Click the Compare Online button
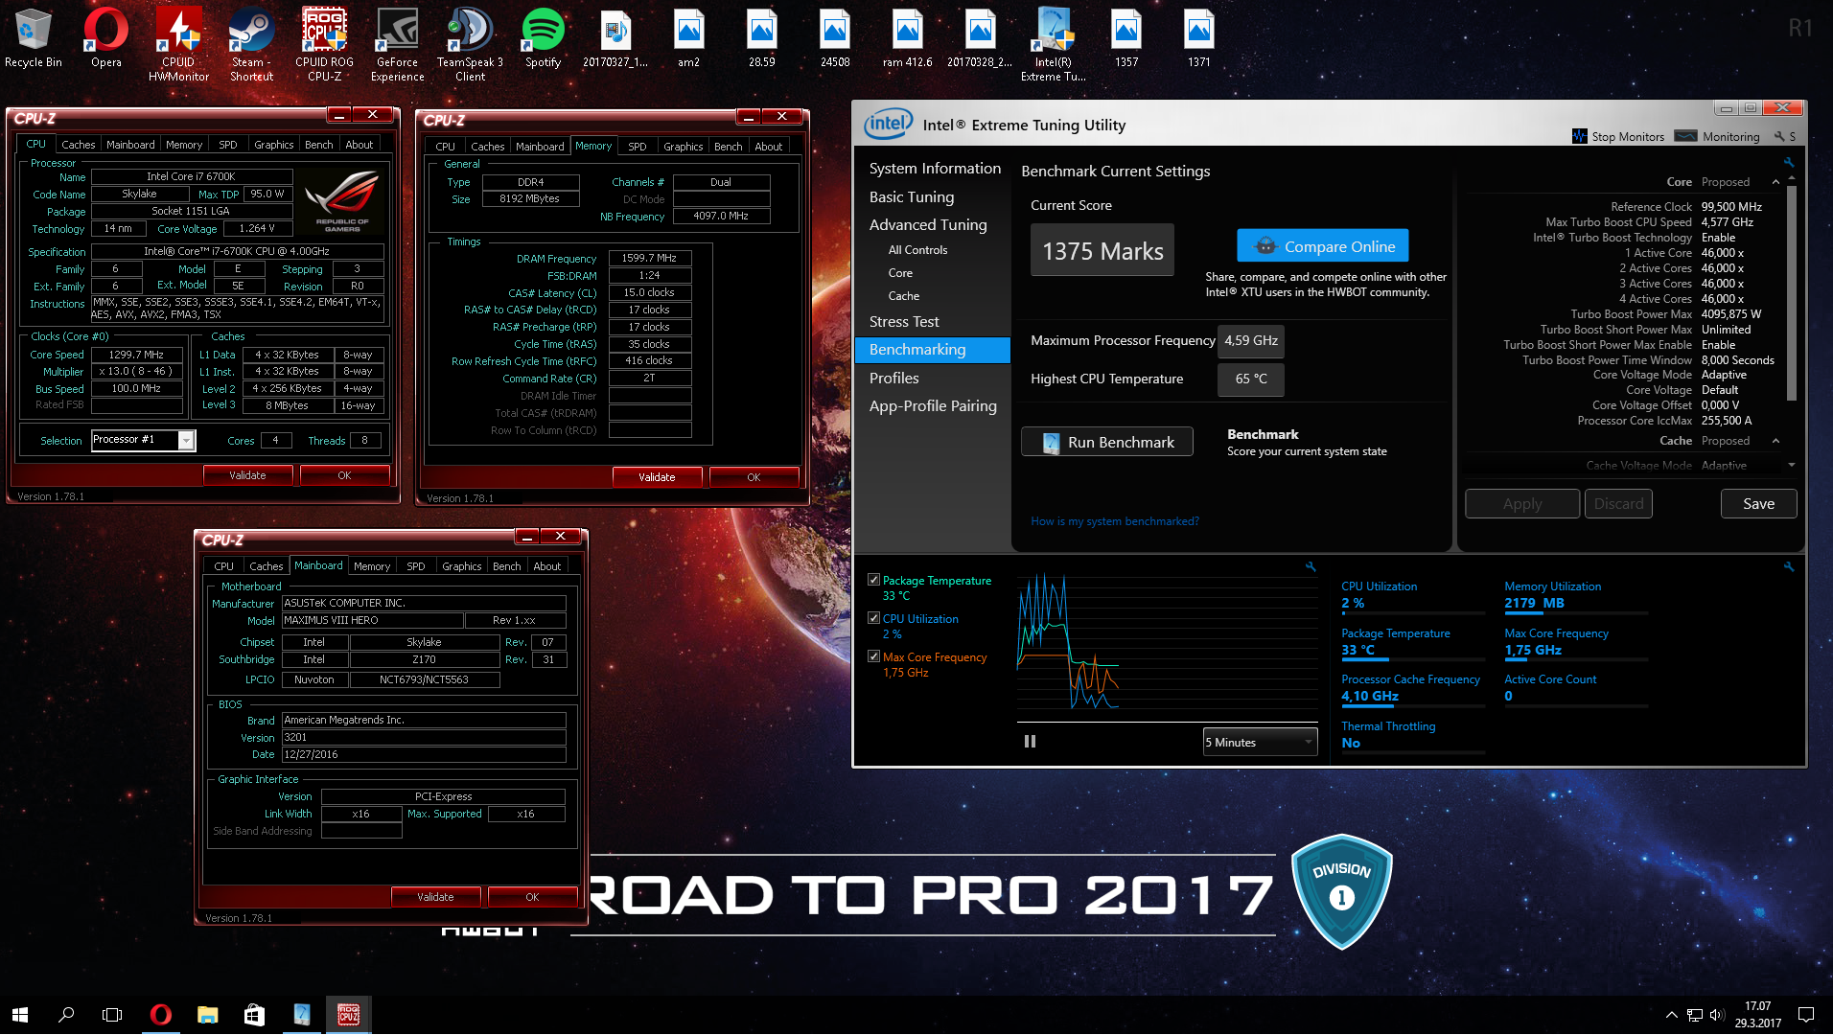 click(x=1323, y=246)
